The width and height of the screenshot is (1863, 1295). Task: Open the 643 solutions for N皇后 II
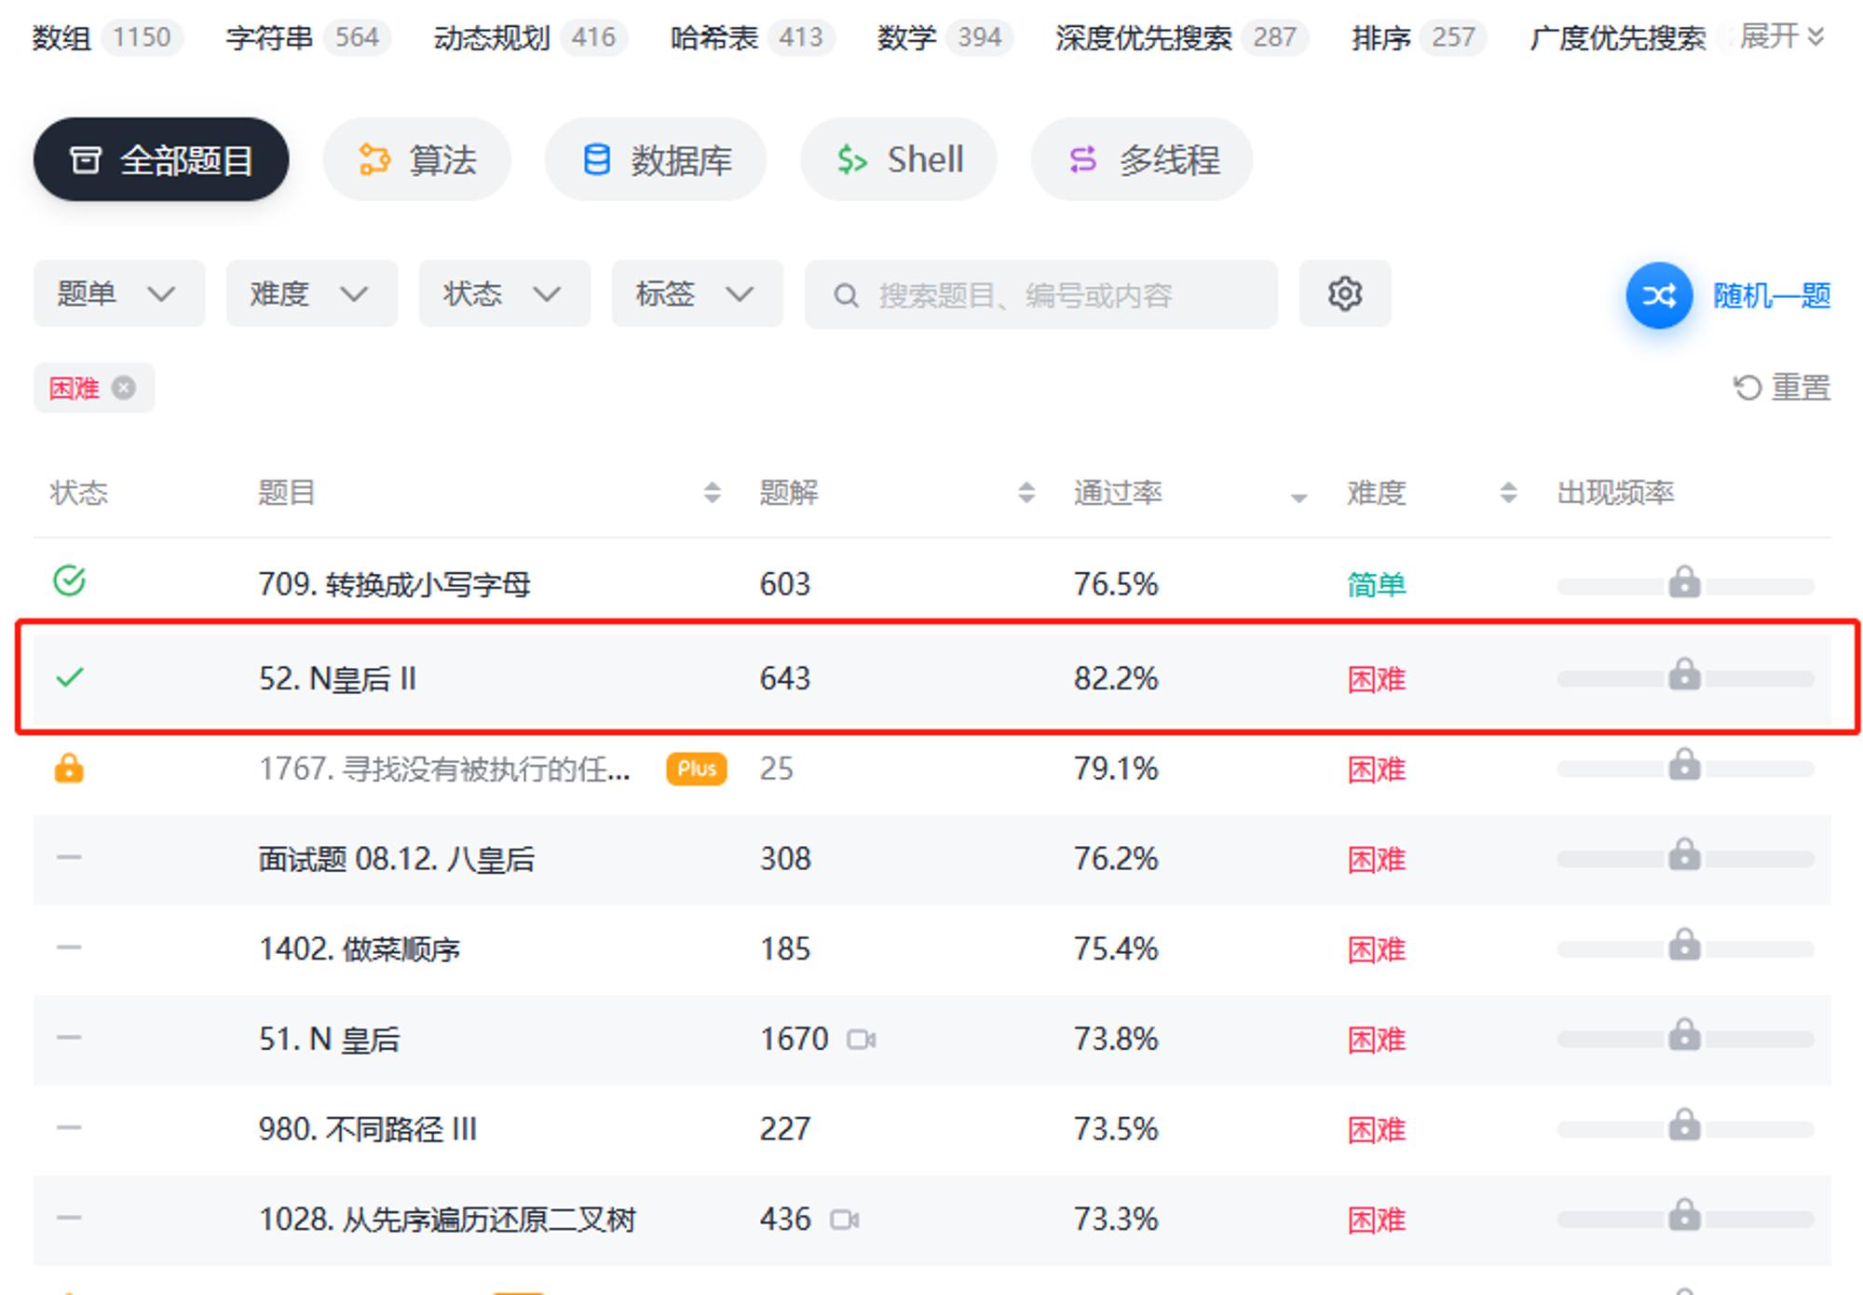click(785, 678)
